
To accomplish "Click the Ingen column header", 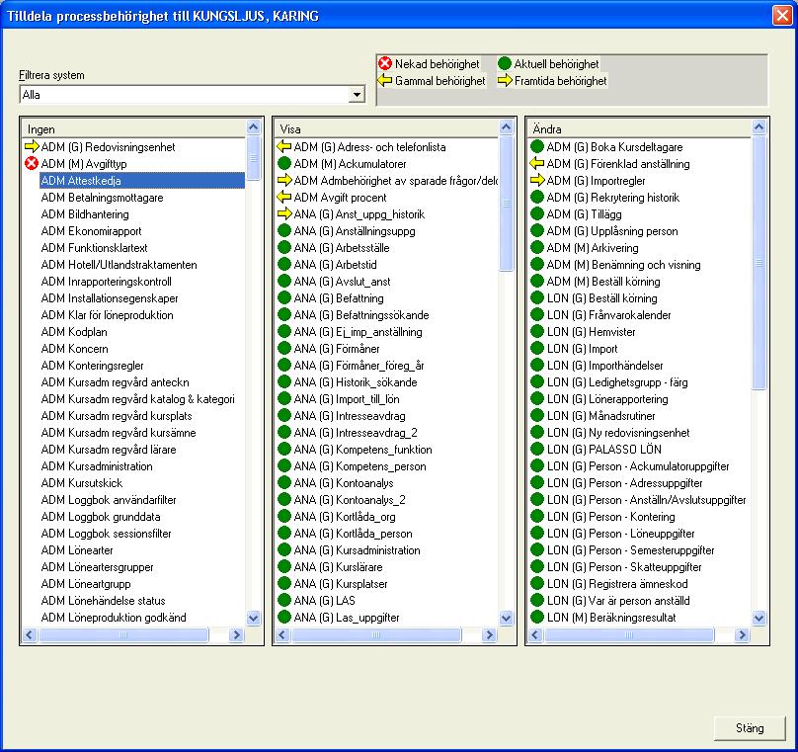I will click(x=134, y=128).
